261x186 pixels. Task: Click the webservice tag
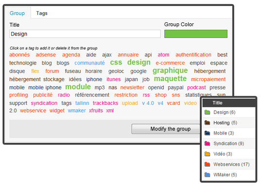(x=33, y=110)
